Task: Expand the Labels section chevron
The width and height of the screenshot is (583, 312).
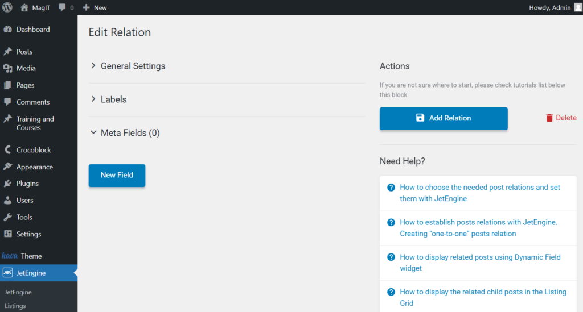Action: [93, 99]
